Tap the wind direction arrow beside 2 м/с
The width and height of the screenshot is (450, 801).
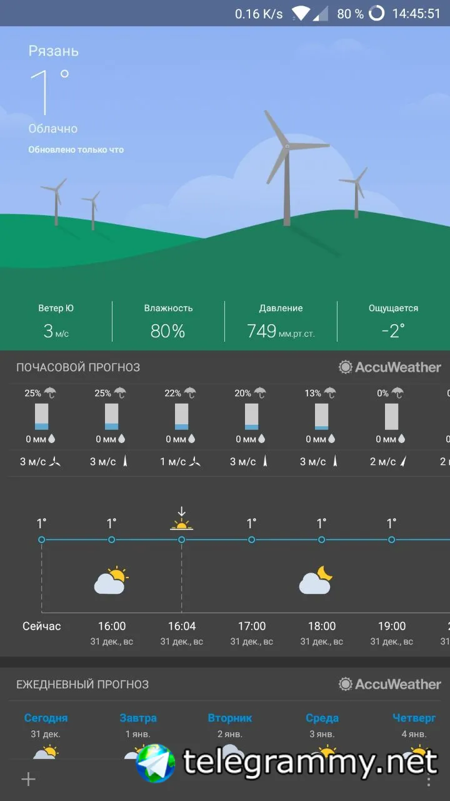tap(402, 462)
